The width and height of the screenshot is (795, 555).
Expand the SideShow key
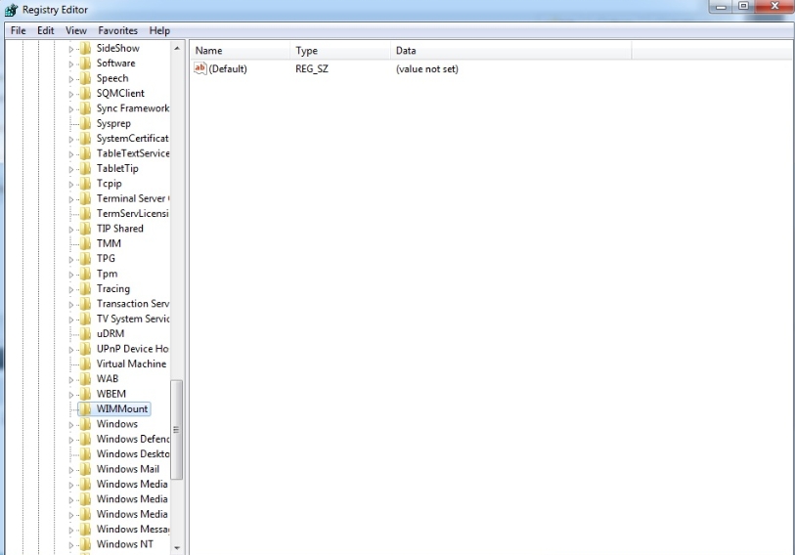[71, 49]
